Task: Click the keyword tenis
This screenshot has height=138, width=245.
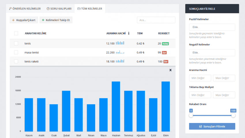Action: pos(27,44)
